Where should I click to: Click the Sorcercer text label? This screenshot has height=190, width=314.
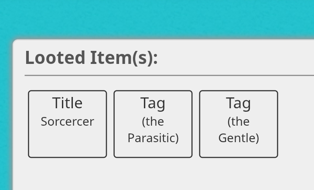(68, 122)
